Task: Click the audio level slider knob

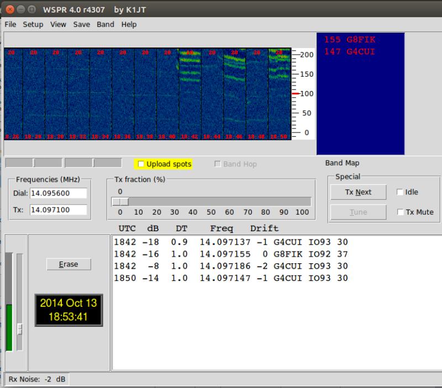Action: click(x=20, y=329)
